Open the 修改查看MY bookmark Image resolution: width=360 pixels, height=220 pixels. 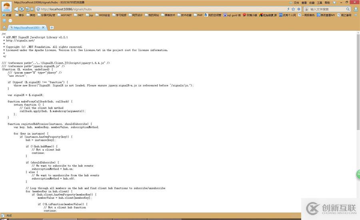point(326,15)
